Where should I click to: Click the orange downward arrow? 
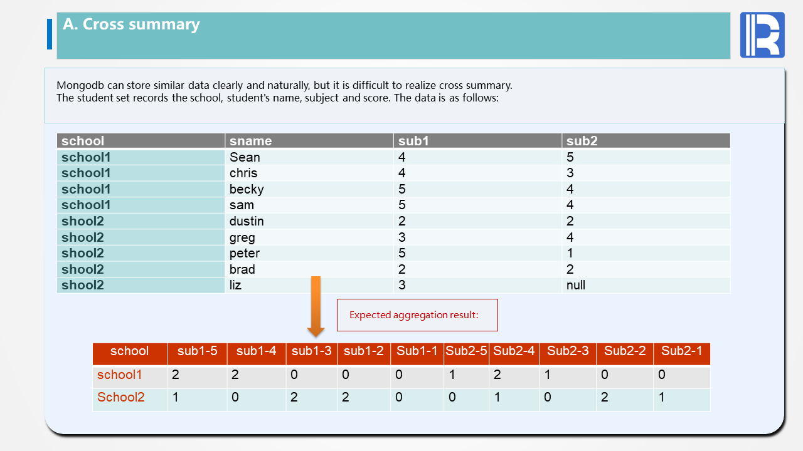click(x=316, y=306)
